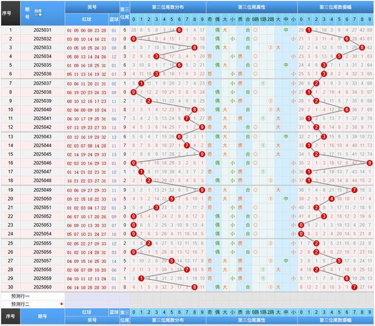Click period number 2025038
This screenshot has height=326, width=375.
[42, 92]
